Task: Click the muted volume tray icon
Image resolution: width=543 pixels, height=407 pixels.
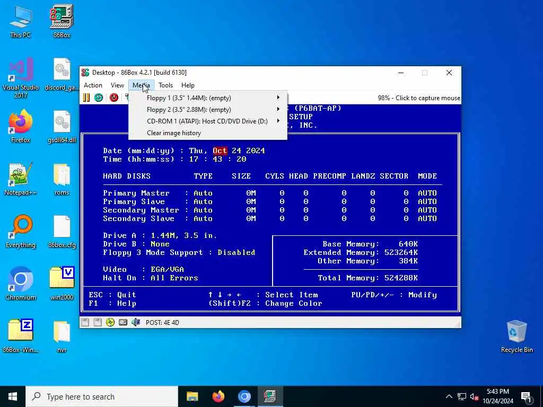Action: pos(475,396)
